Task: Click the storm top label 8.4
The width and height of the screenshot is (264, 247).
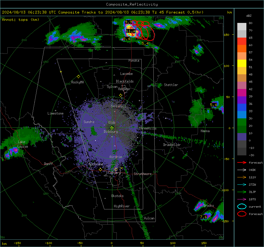Action: click(x=127, y=39)
